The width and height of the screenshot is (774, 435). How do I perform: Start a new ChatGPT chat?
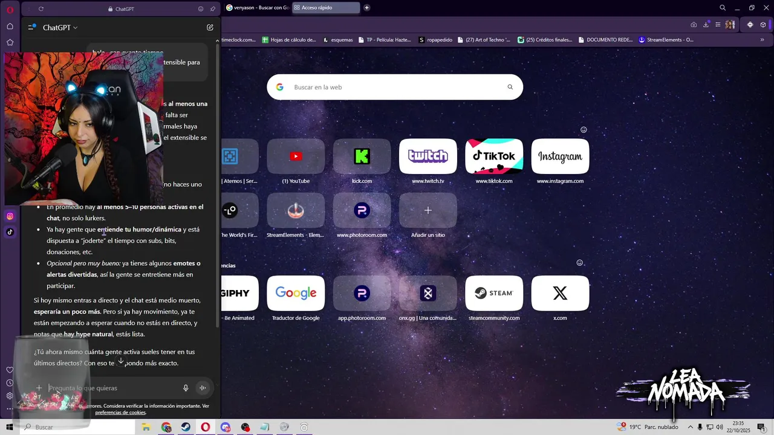pyautogui.click(x=210, y=27)
